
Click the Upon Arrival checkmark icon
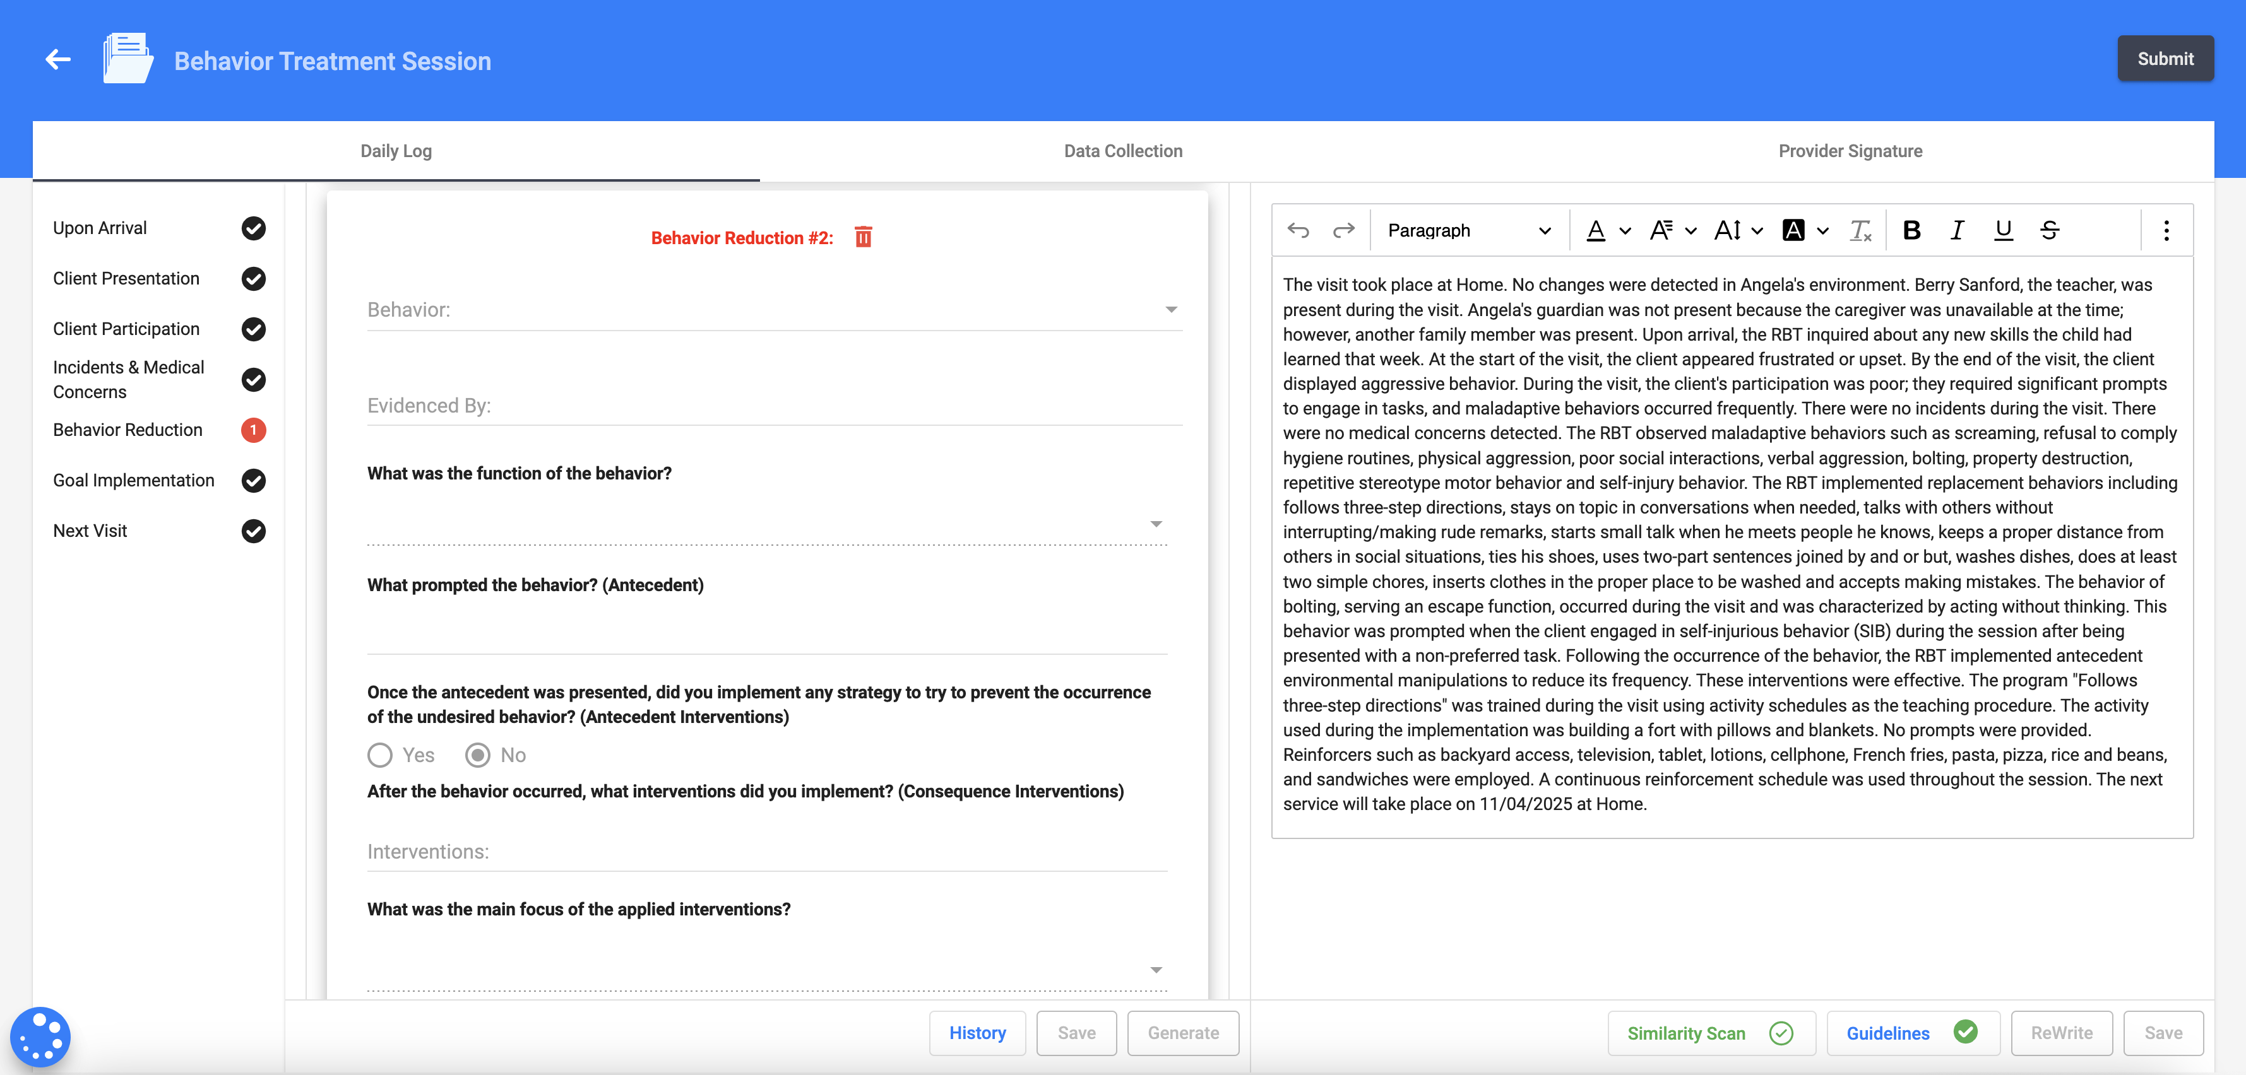[x=254, y=228]
